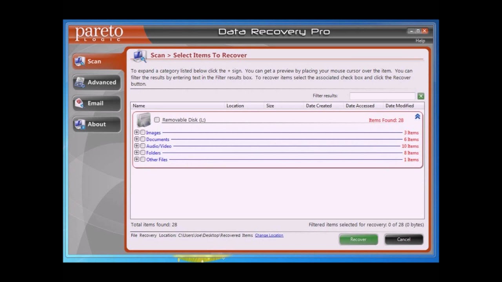The image size is (502, 282).
Task: Click the Filter results text box
Action: click(x=382, y=96)
